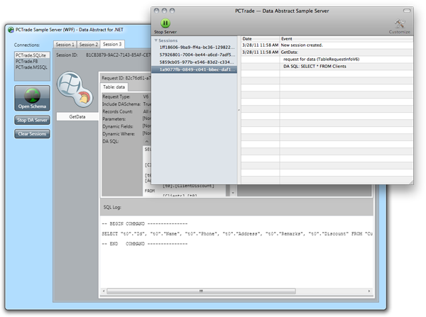
Task: Click the green Stop Server pause icon
Action: pyautogui.click(x=165, y=23)
